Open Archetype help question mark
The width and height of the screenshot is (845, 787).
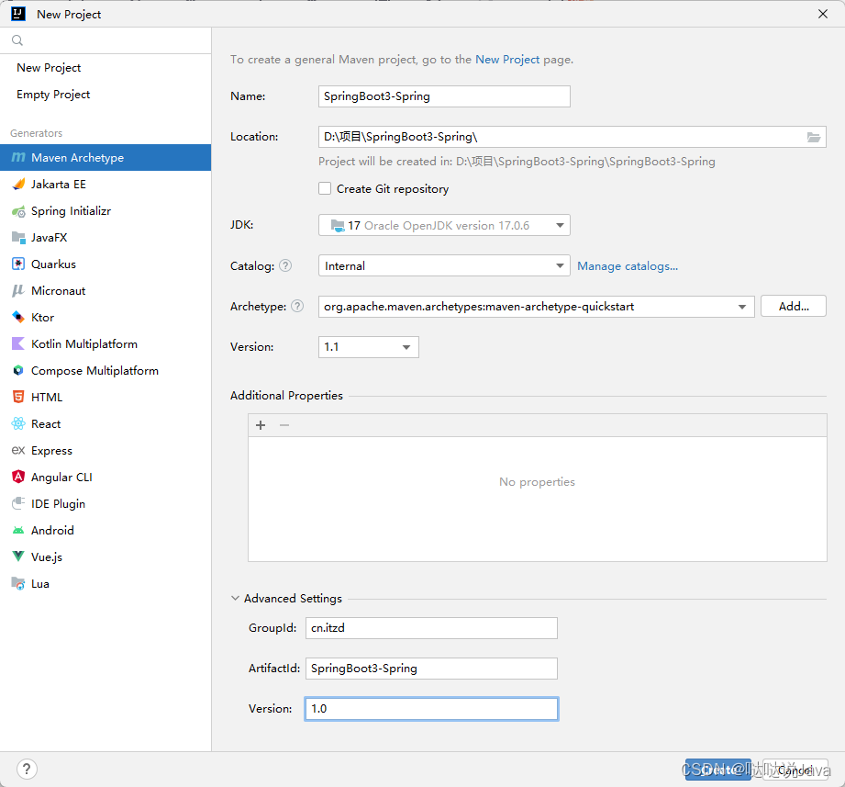click(297, 306)
